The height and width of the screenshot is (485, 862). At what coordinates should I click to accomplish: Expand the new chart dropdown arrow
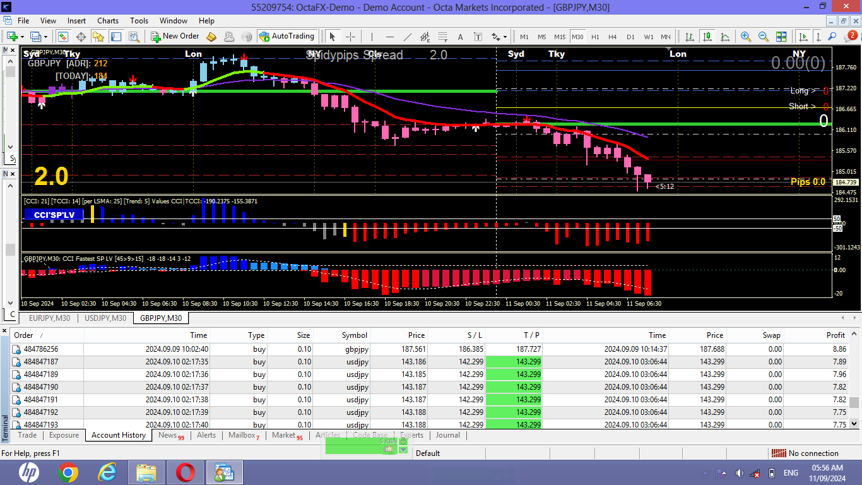click(22, 37)
